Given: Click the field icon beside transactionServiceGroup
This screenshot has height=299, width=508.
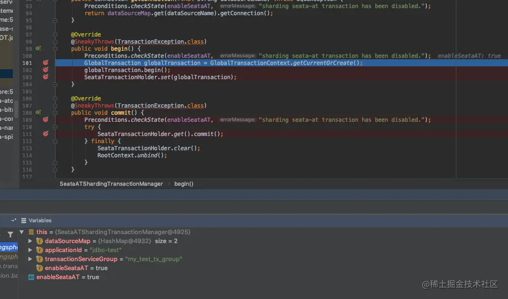Looking at the screenshot, I should [x=39, y=259].
